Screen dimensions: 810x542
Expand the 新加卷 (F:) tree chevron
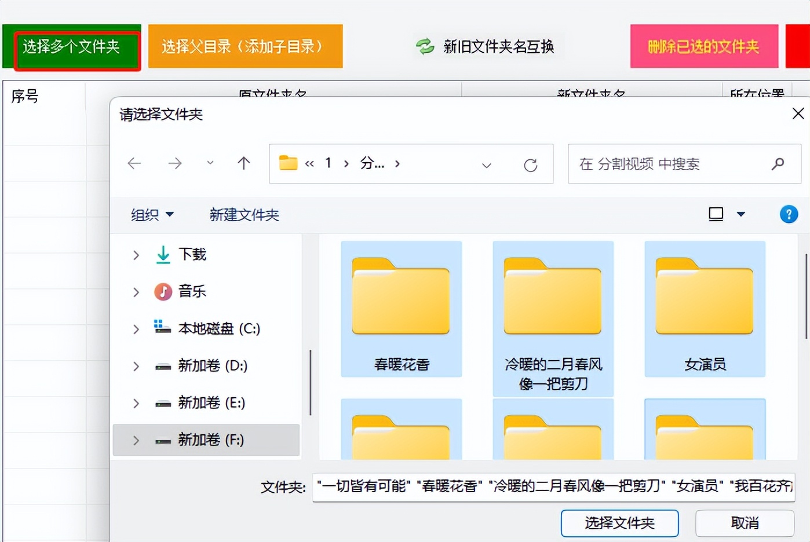136,440
